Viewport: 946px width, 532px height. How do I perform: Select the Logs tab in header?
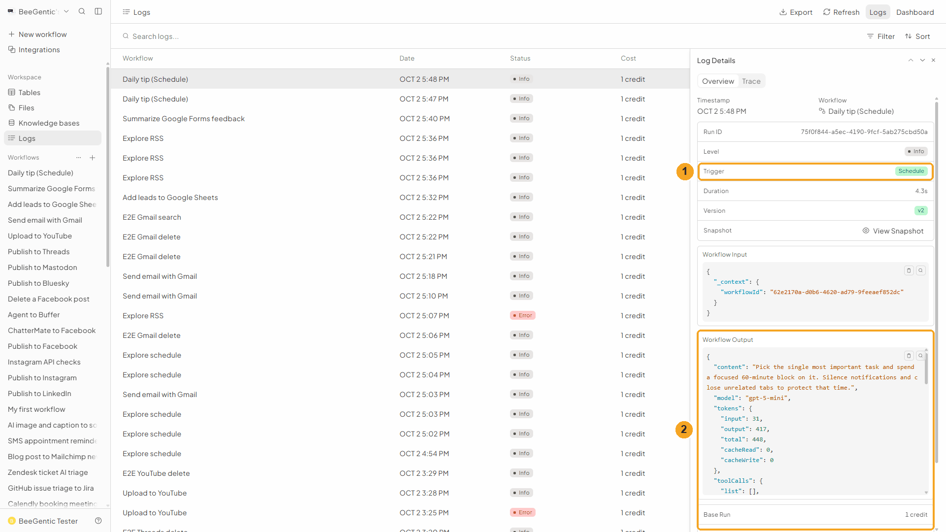coord(878,12)
